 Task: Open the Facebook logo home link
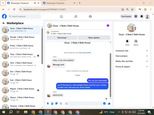tap(4, 16)
